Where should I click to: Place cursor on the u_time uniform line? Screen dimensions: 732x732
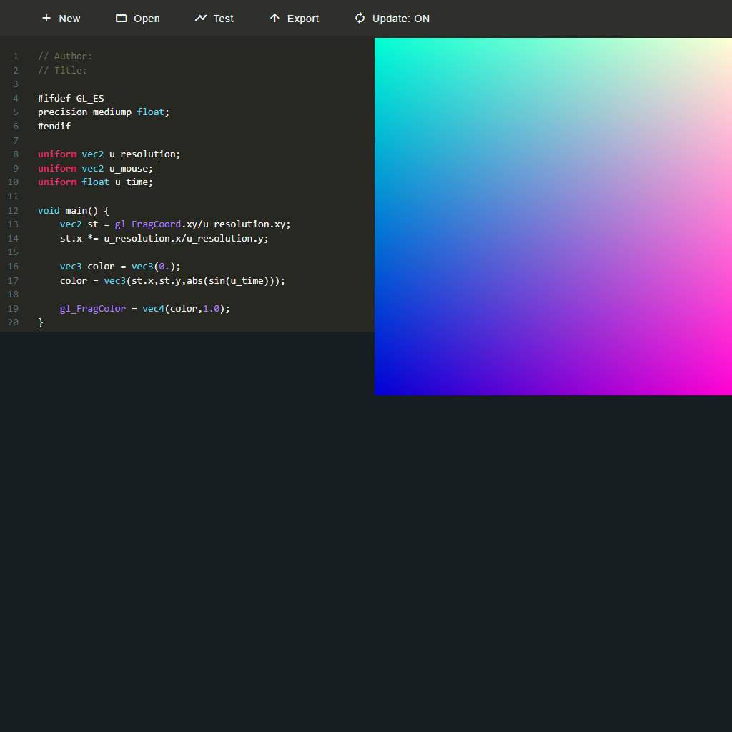[94, 182]
